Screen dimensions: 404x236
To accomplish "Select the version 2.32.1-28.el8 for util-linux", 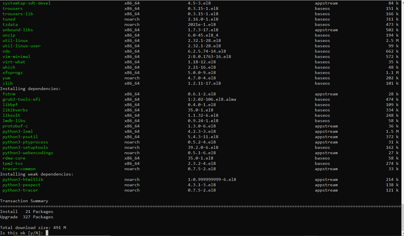I will tap(204, 41).
